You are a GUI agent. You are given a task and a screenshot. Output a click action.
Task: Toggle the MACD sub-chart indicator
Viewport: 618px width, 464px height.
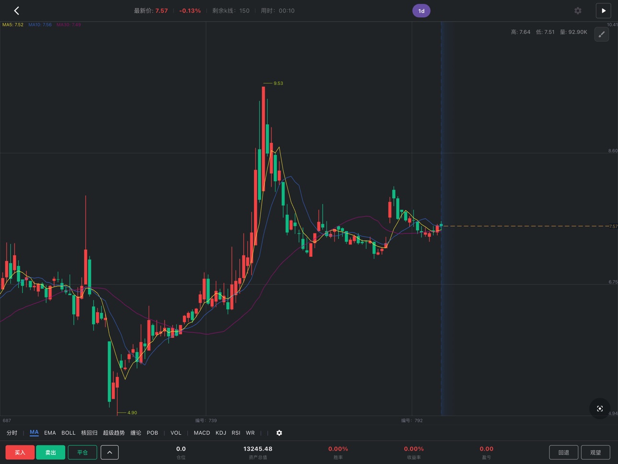click(x=202, y=433)
